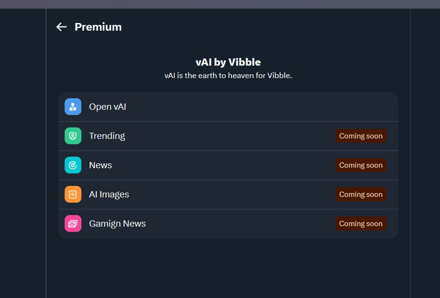Go back using the arrow next to Premium
Screen dimensions: 440x298
61,27
